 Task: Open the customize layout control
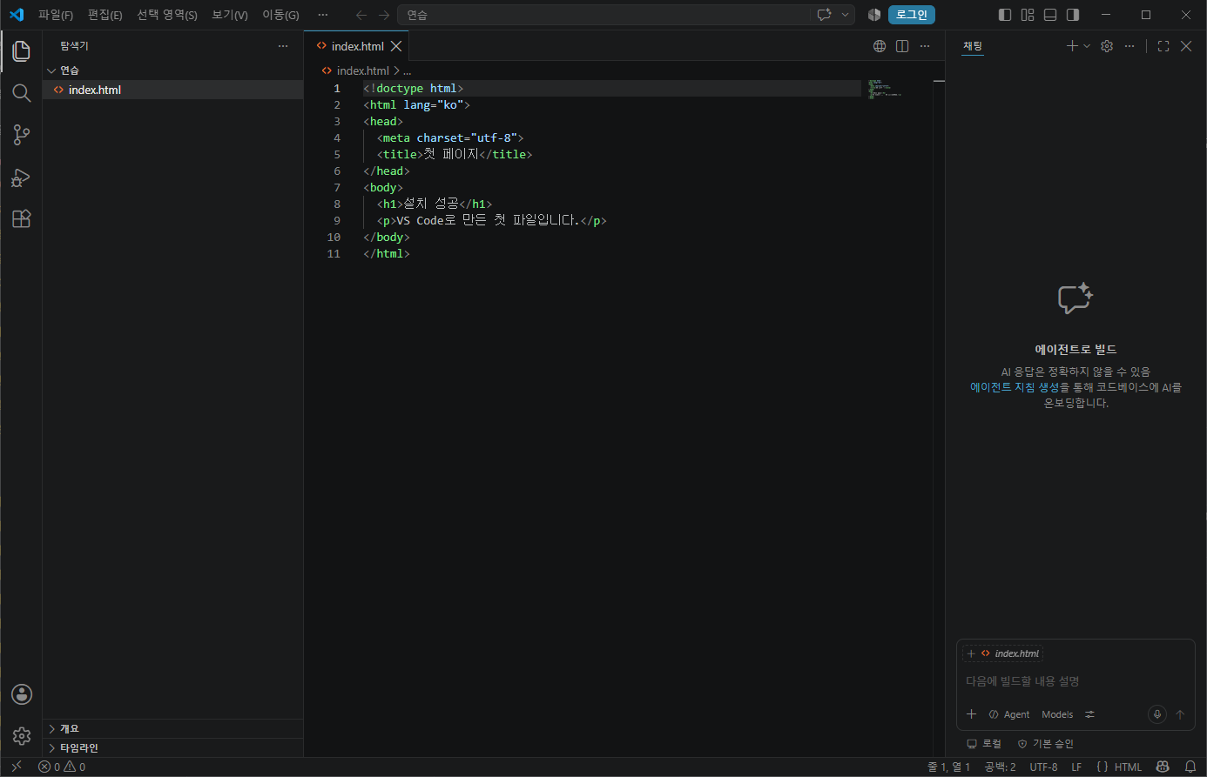point(1028,15)
